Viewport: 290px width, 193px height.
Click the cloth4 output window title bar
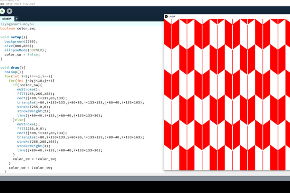click(224, 17)
